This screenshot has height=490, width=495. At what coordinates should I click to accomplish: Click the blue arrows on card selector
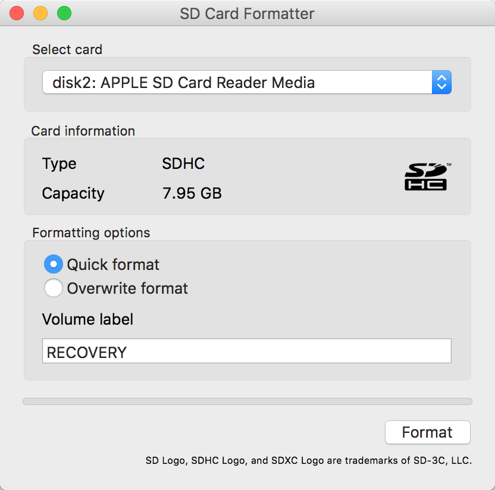click(441, 83)
